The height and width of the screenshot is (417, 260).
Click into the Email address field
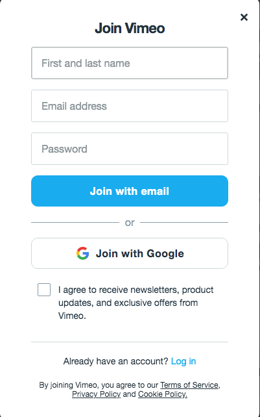(130, 106)
